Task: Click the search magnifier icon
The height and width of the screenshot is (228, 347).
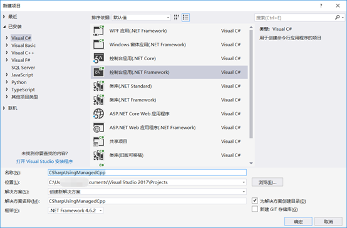Action: 337,18
